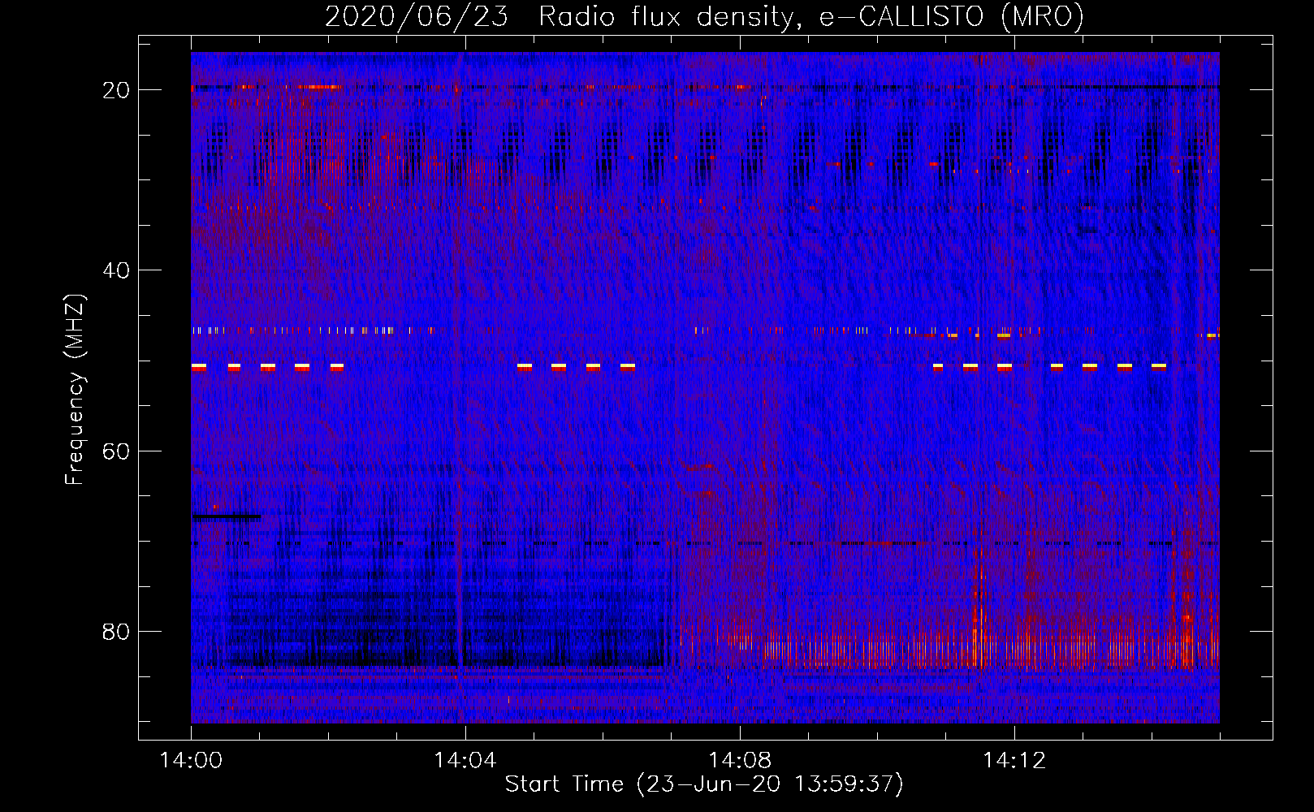Click the 'Start Time (23-Jun-20 13:59:37)' axis label

pos(704,784)
